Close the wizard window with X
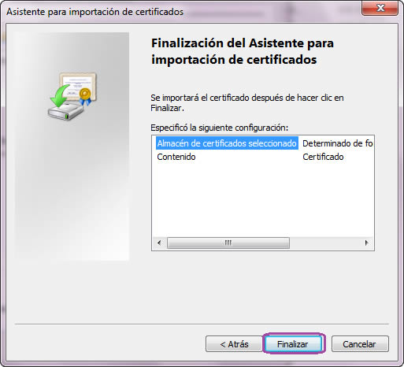Screen dimensions: 404x367 tap(380, 8)
